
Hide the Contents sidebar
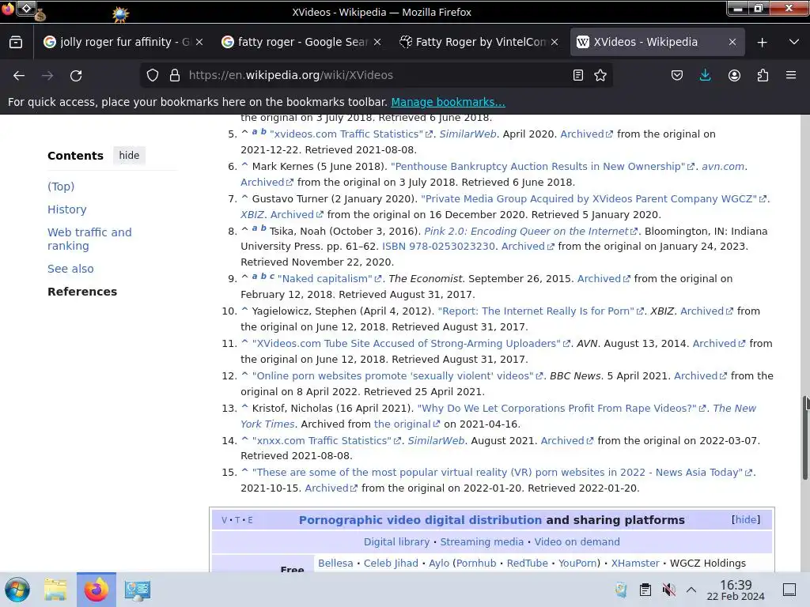(129, 156)
